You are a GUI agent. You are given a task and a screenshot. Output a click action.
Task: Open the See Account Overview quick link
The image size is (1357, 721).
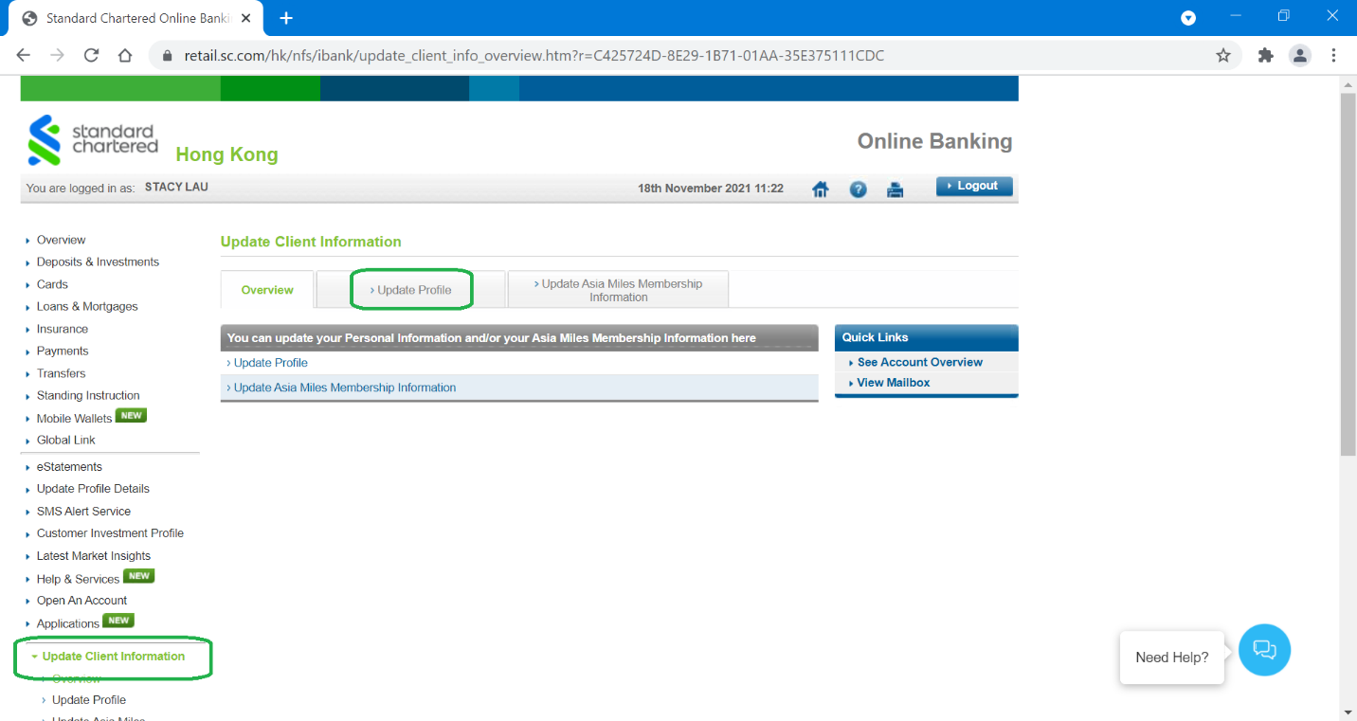click(919, 362)
